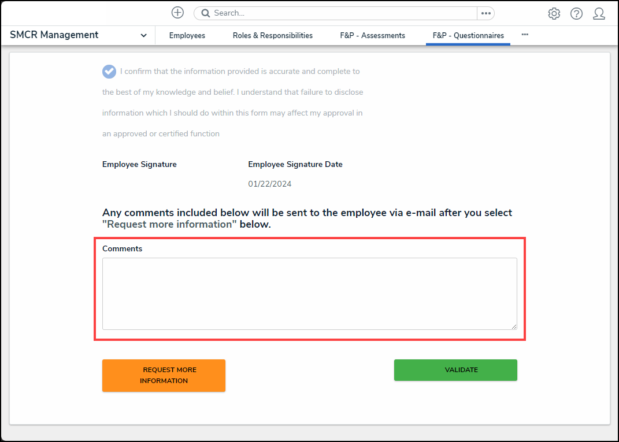Expand the SMCR Management application dropdown
The image size is (619, 442).
tap(143, 35)
